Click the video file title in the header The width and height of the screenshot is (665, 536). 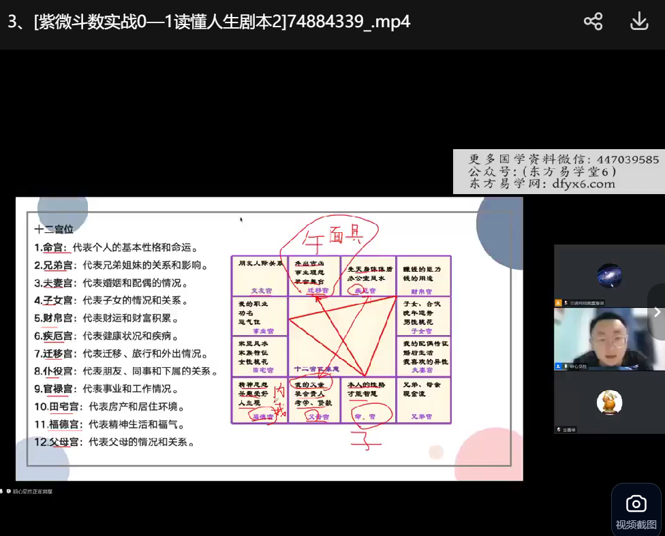[x=209, y=22]
